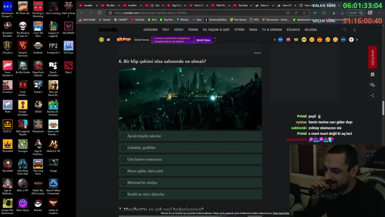385x217 pixels.
Task: Click the Şimdi Oyna button
Action: point(203,40)
